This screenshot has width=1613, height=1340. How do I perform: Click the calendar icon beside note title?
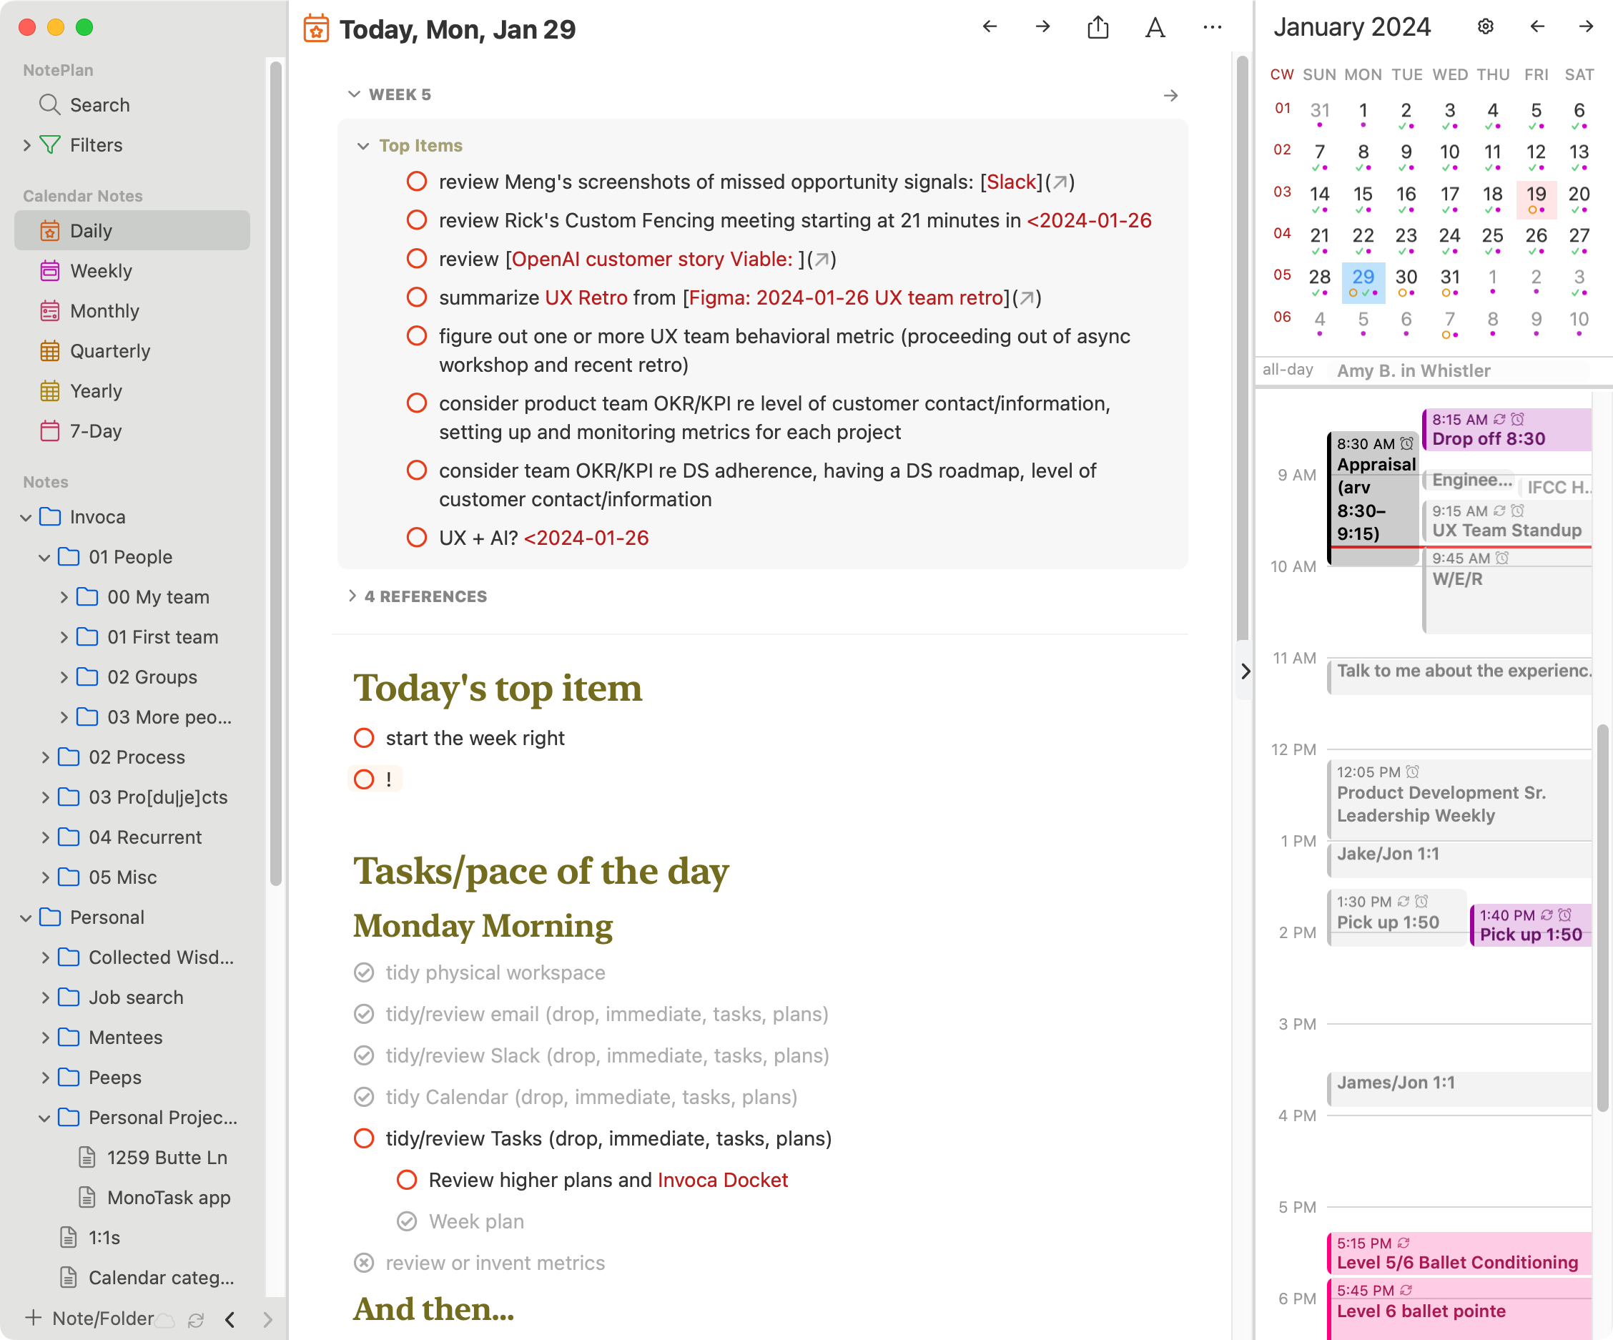point(316,29)
